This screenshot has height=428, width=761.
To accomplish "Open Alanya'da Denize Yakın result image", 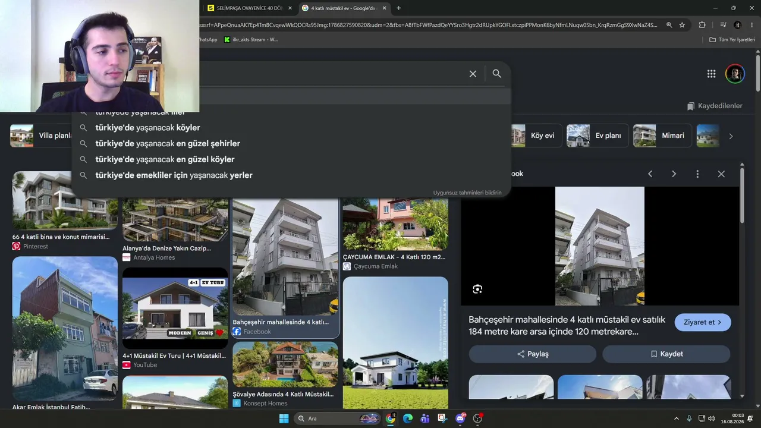I will (x=175, y=220).
